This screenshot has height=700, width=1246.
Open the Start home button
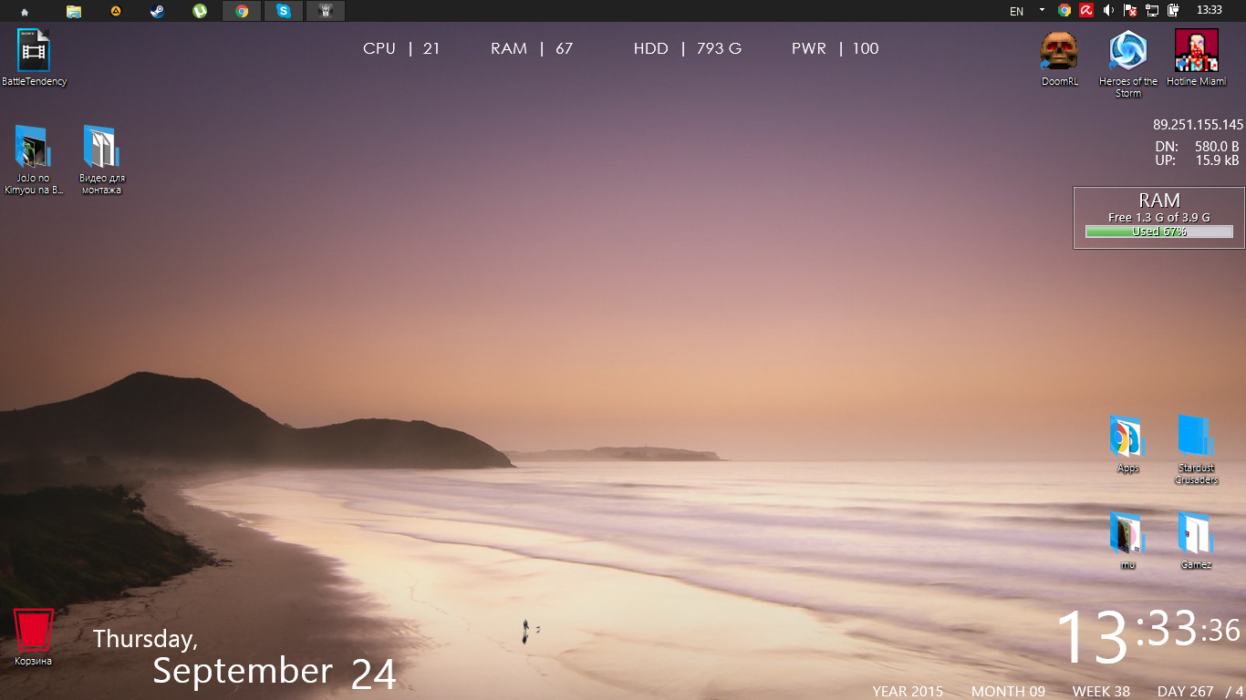tap(24, 11)
